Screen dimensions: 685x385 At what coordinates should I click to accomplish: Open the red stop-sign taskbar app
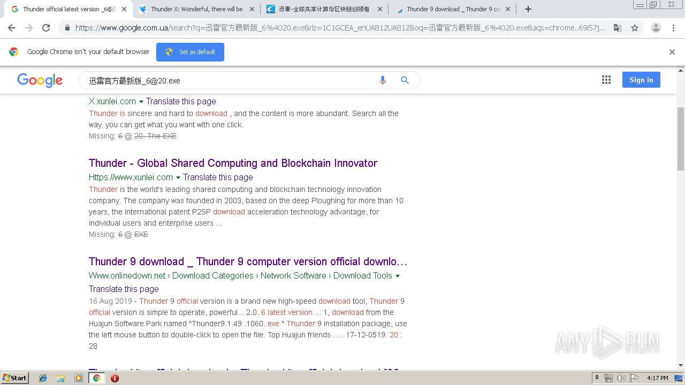[x=115, y=378]
